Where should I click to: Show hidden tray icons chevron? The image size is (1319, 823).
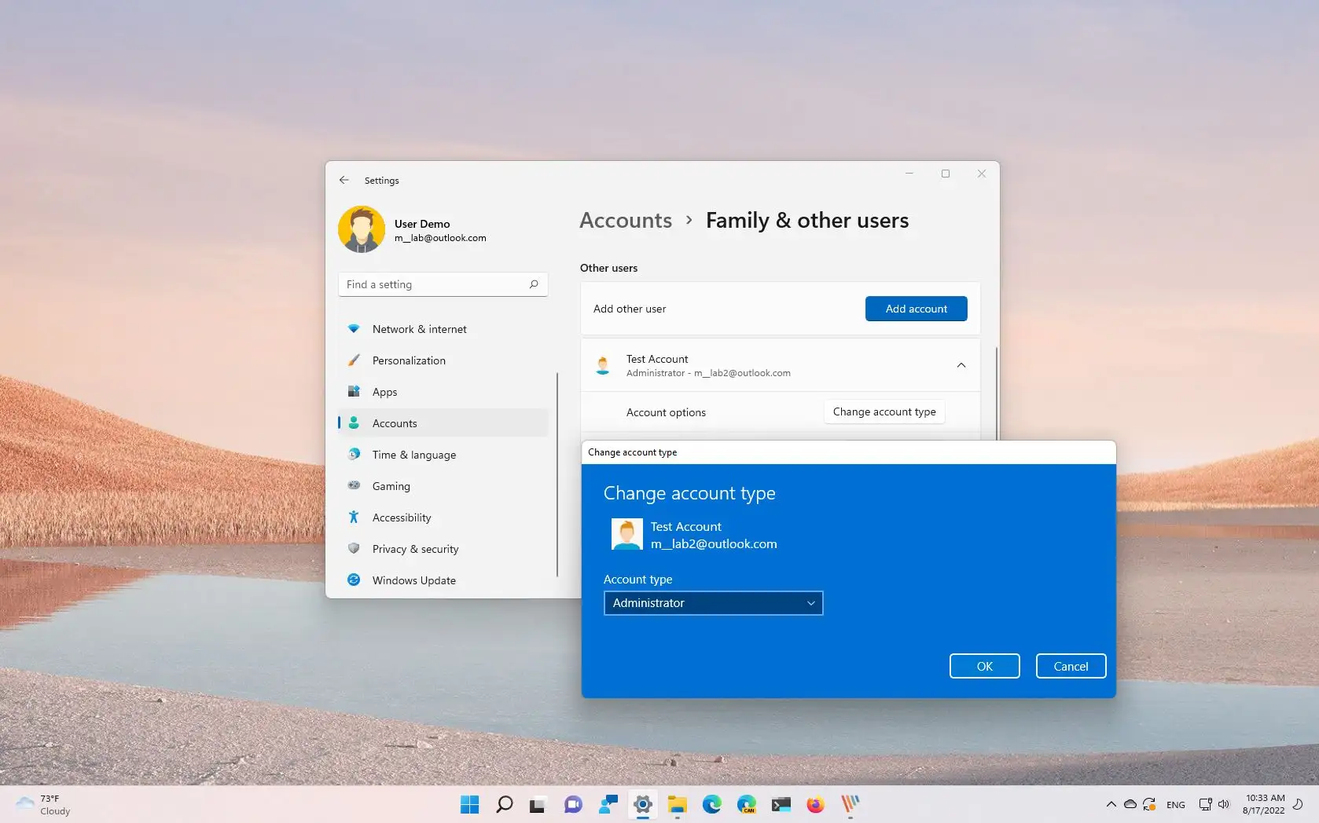pyautogui.click(x=1111, y=804)
